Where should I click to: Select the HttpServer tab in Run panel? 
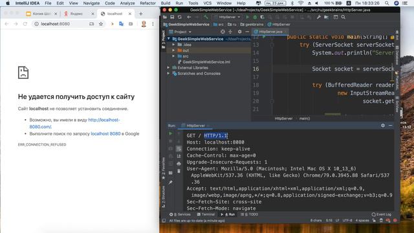195,126
